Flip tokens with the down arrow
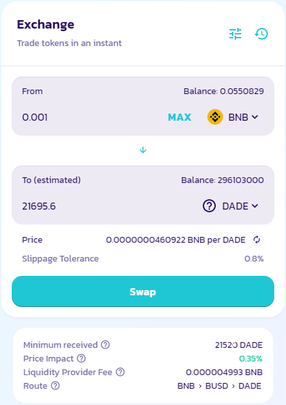 click(143, 150)
